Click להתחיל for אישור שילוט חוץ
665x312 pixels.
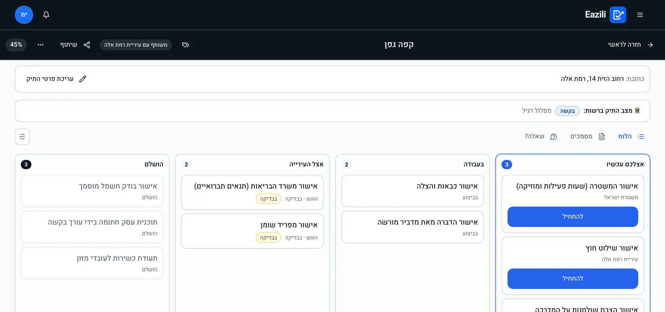click(x=573, y=279)
